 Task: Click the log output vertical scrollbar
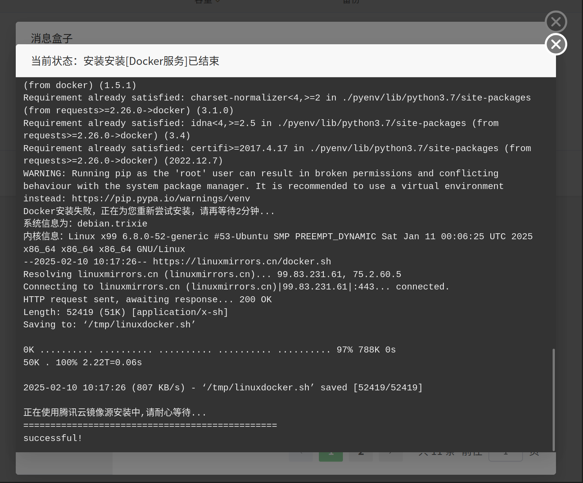point(553,399)
